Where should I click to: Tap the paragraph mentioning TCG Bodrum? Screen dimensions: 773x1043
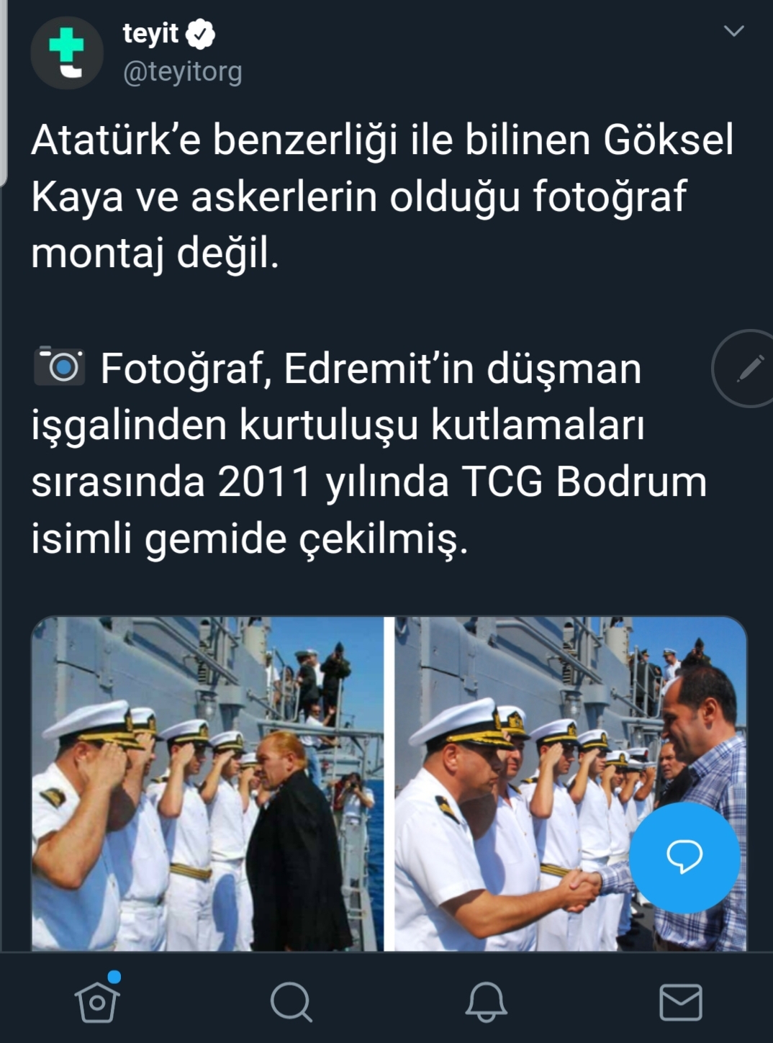tap(369, 453)
